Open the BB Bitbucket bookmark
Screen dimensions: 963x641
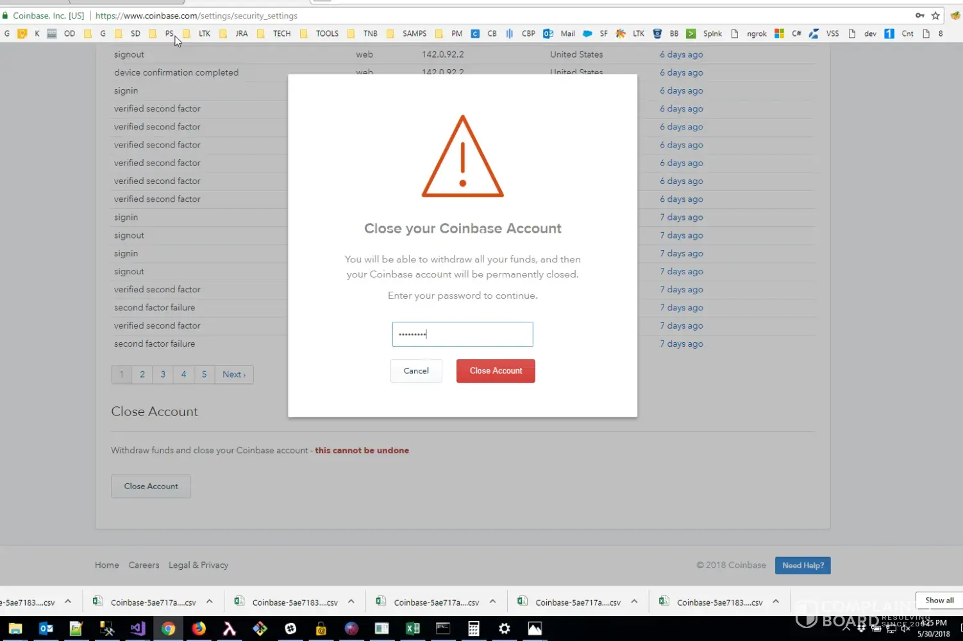666,33
